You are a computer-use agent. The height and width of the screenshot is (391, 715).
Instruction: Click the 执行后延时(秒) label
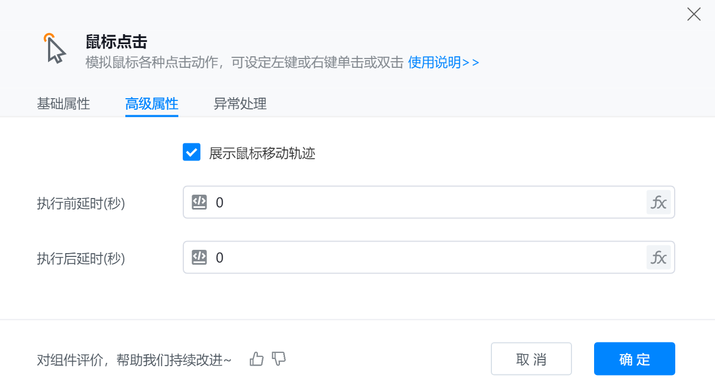tap(81, 258)
